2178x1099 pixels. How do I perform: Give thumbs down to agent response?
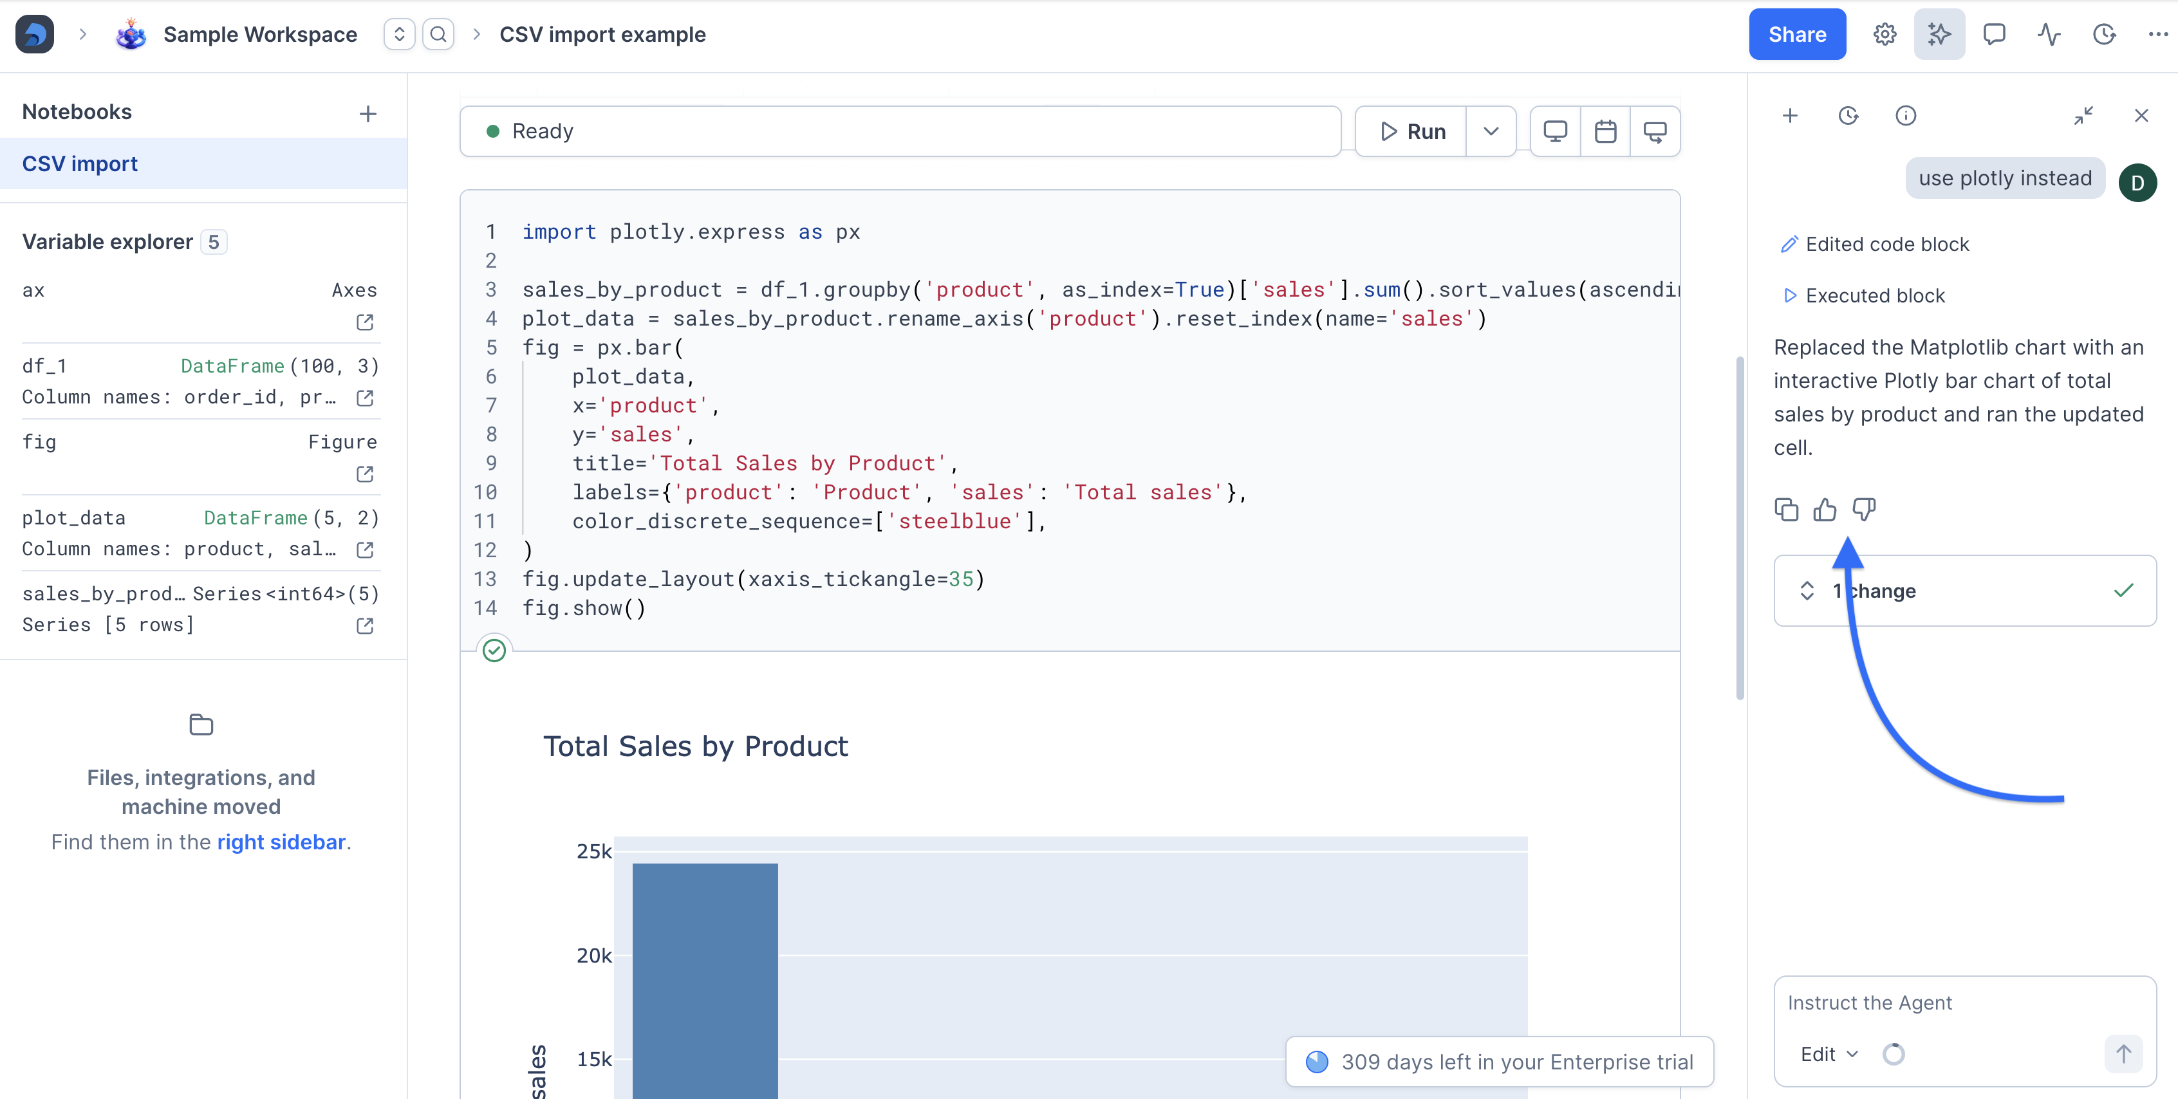click(x=1863, y=510)
